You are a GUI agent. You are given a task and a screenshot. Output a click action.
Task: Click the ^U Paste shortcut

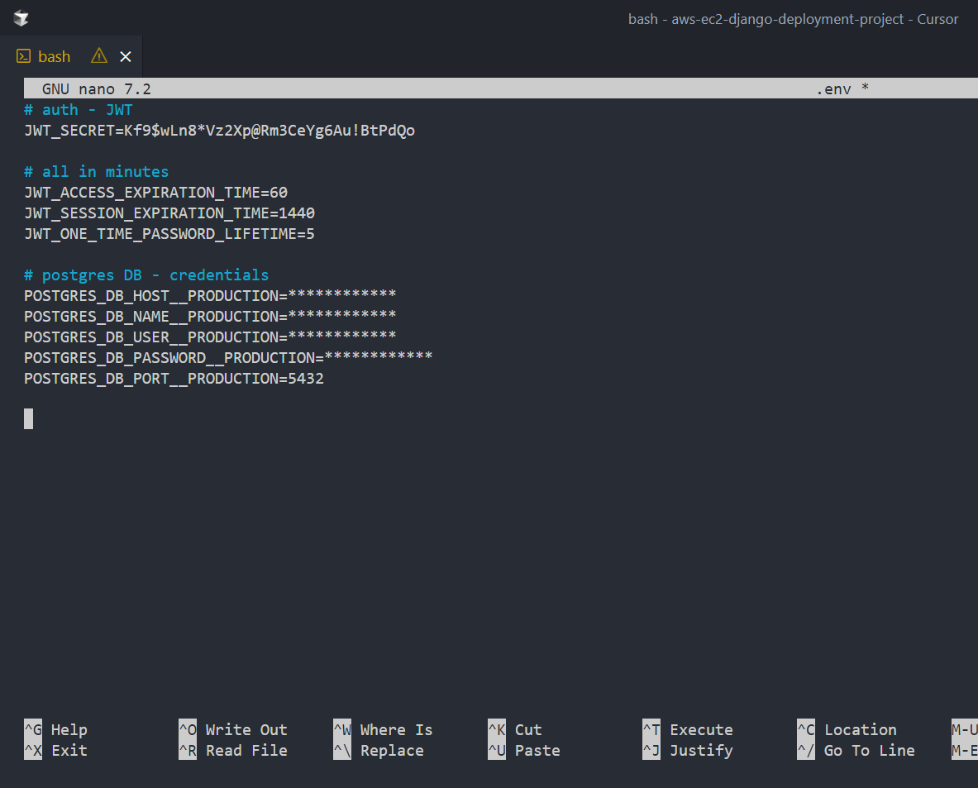click(x=524, y=750)
